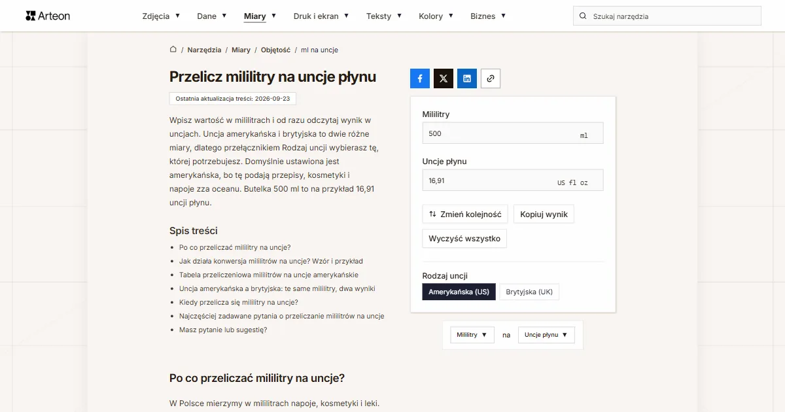Click the Uncje płynu result field
Viewport: 785px width, 412px height.
(513, 180)
